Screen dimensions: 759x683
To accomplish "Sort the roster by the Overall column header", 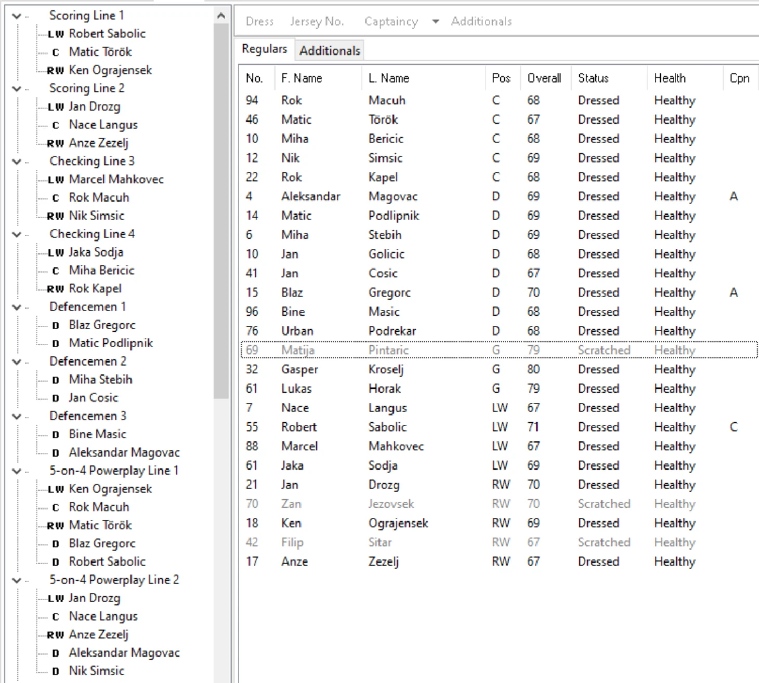I will (x=544, y=78).
